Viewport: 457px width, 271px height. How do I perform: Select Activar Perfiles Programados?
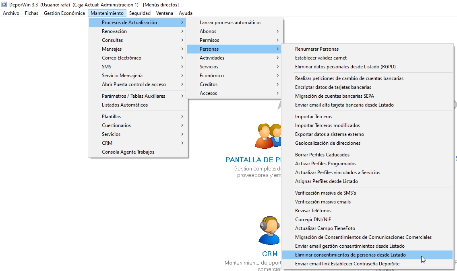click(367, 164)
